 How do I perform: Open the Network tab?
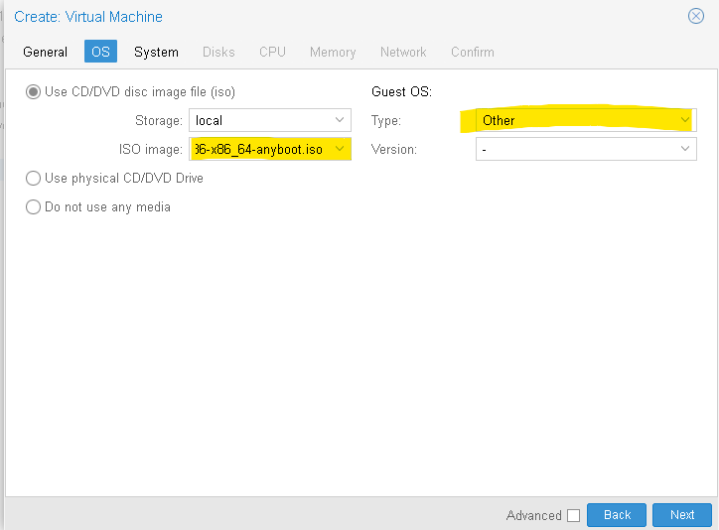tap(403, 52)
